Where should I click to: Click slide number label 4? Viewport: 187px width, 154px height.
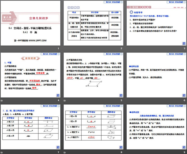(x=58, y=100)
